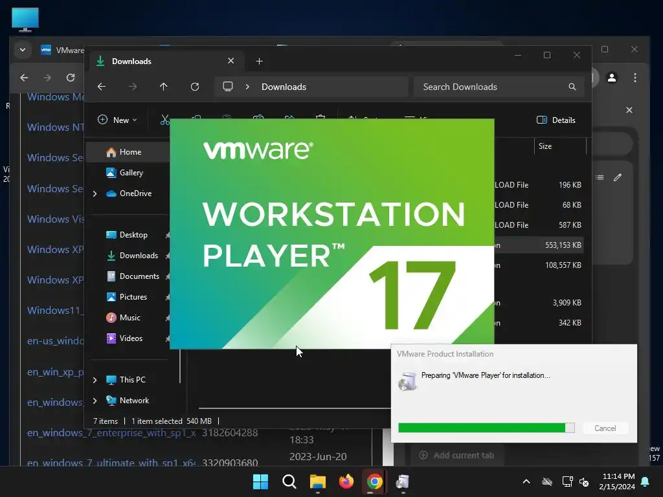The height and width of the screenshot is (497, 663).
Task: Open the New item dropdown
Action: click(117, 120)
